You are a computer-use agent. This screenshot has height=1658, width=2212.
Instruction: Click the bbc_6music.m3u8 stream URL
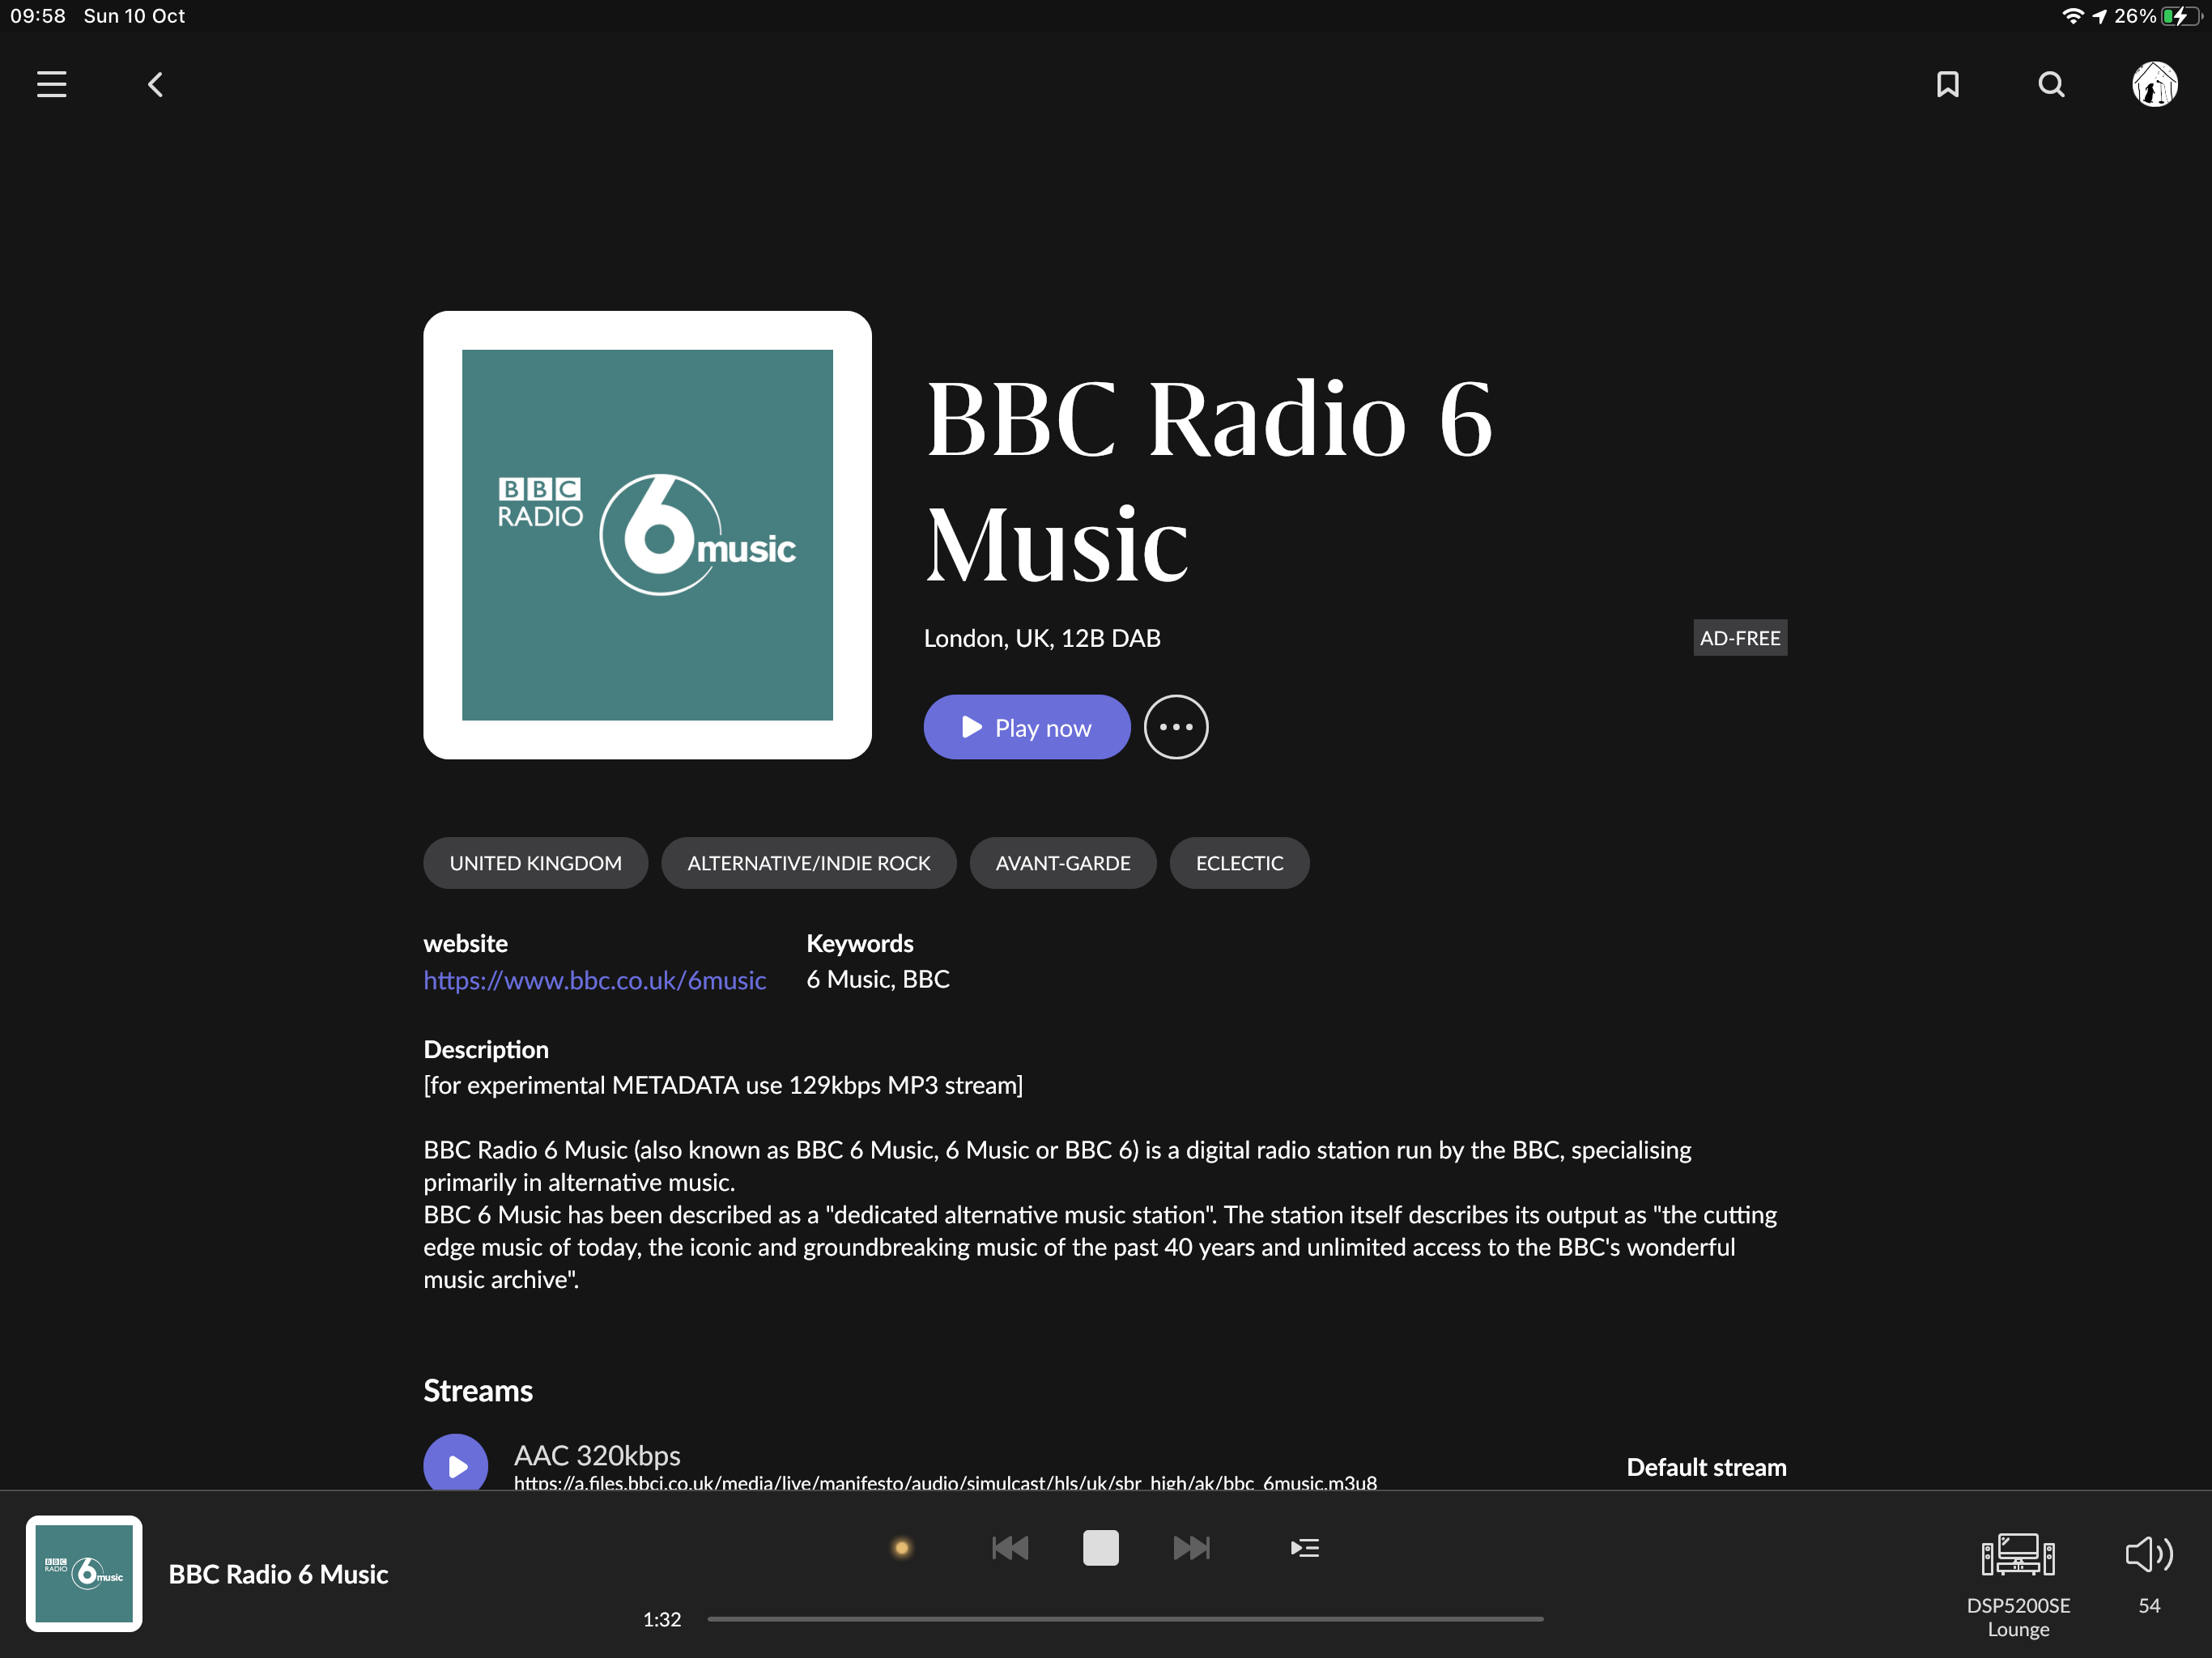point(945,1483)
